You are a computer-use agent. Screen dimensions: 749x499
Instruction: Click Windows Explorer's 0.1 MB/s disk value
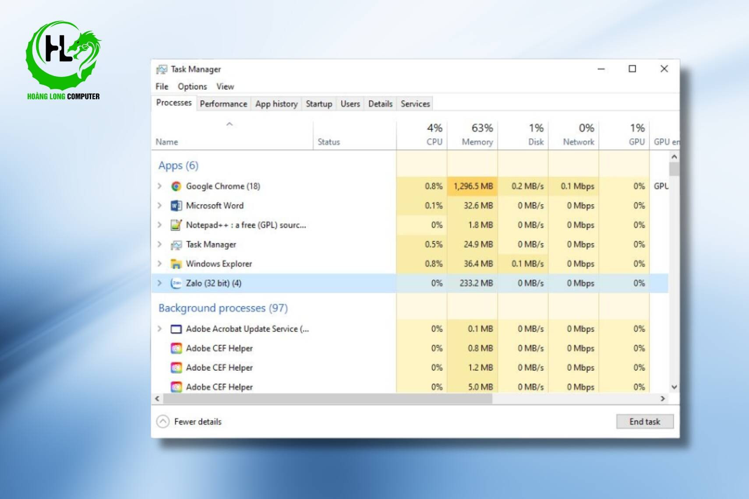(527, 264)
